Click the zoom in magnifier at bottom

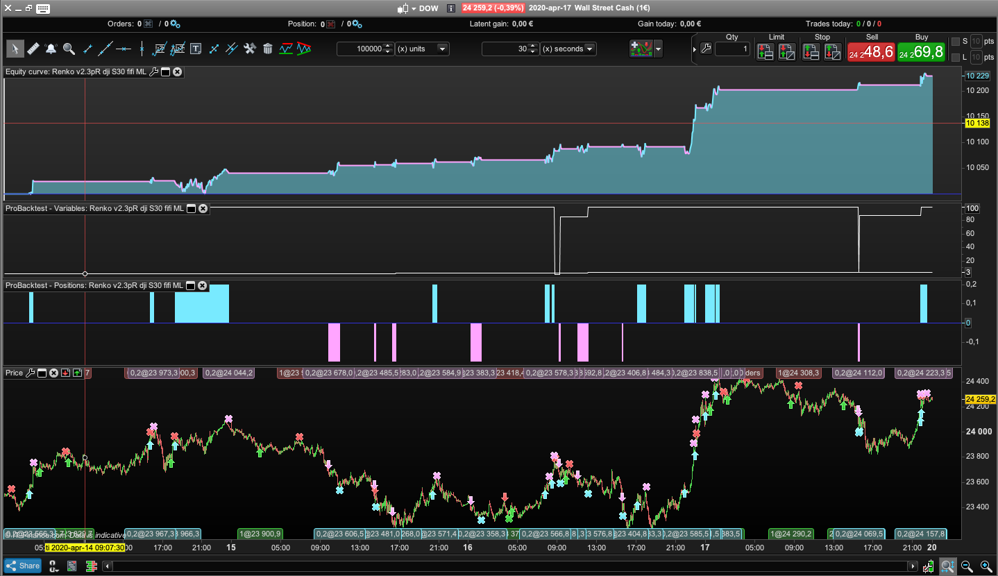[x=986, y=566]
